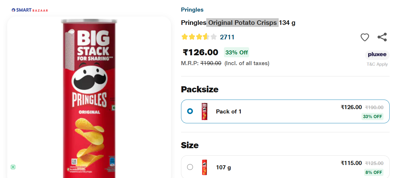Click the 107 g can thumbnail
Image resolution: width=418 pixels, height=178 pixels.
(205, 167)
